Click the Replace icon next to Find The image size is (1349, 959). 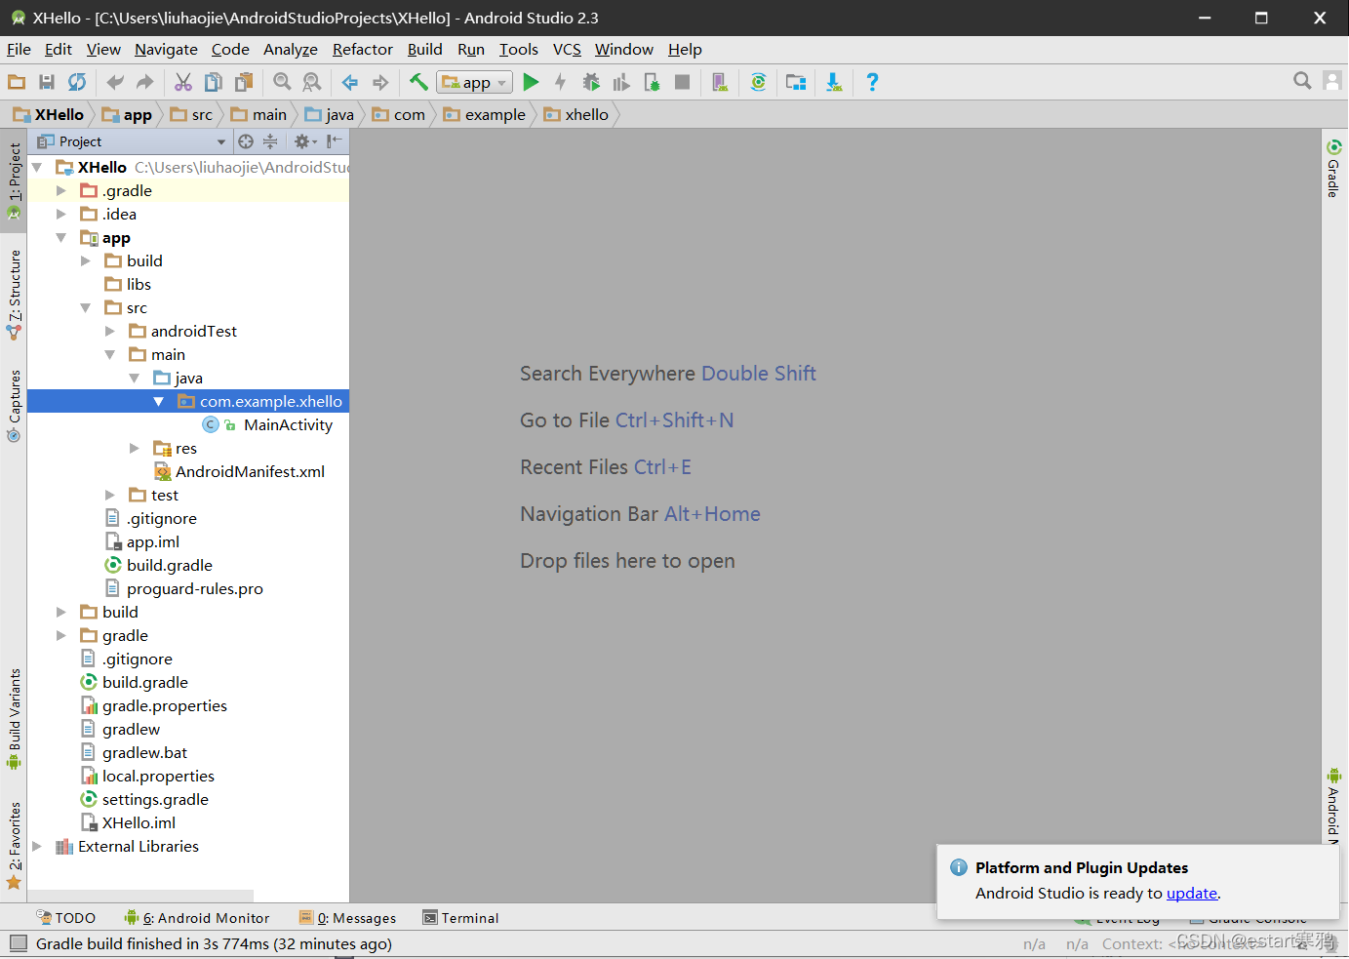(312, 82)
